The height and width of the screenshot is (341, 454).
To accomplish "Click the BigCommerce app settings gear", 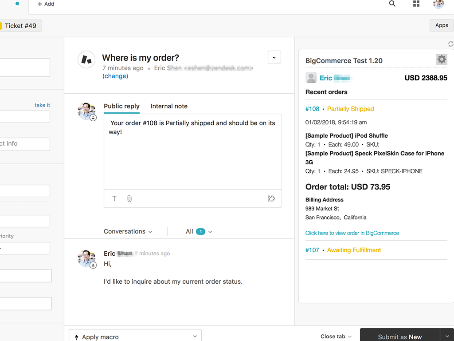I will (x=441, y=59).
